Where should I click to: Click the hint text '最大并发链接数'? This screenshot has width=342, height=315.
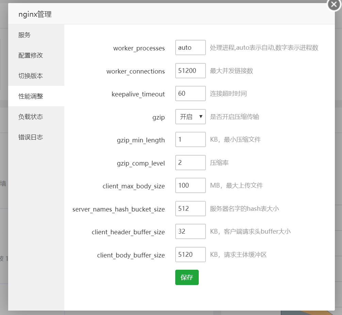(x=231, y=71)
